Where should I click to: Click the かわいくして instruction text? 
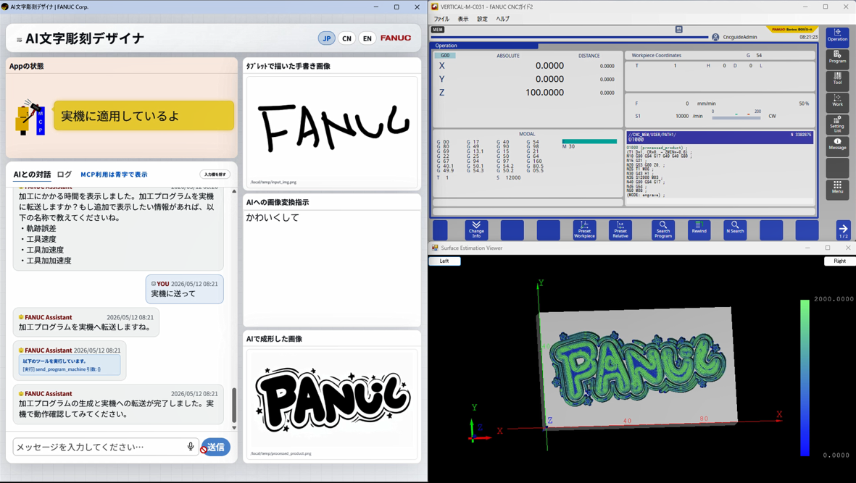pyautogui.click(x=273, y=217)
